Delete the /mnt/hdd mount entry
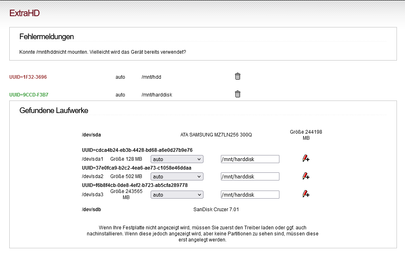 (237, 76)
